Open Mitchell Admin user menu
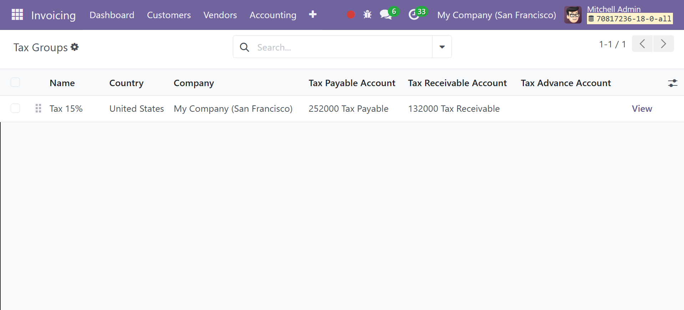Viewport: 684px width, 310px height. click(619, 15)
